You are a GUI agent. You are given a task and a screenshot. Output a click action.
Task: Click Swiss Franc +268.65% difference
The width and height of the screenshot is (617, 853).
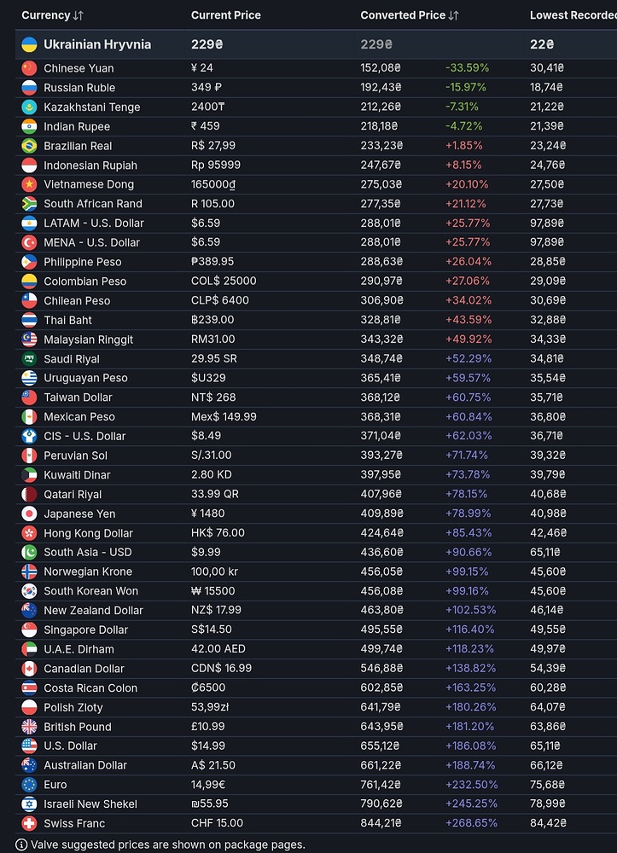point(471,823)
